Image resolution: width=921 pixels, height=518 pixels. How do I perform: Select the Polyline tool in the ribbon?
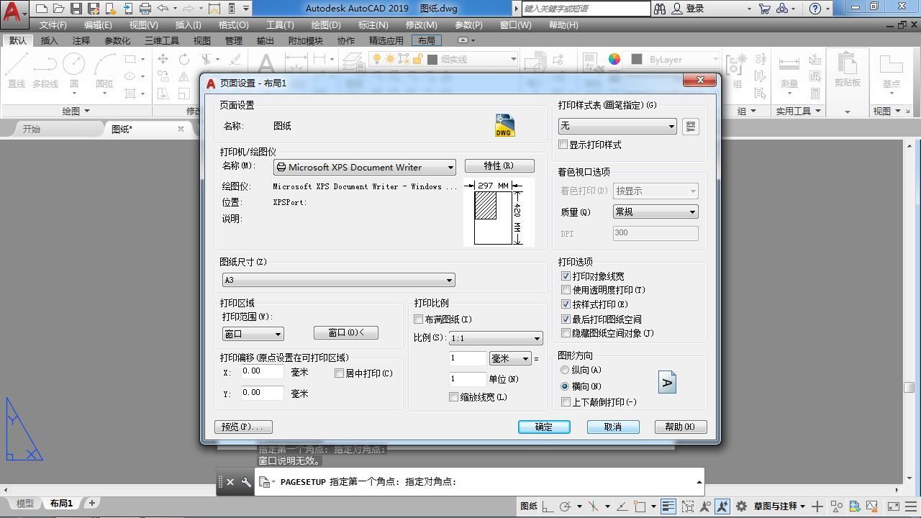(45, 71)
